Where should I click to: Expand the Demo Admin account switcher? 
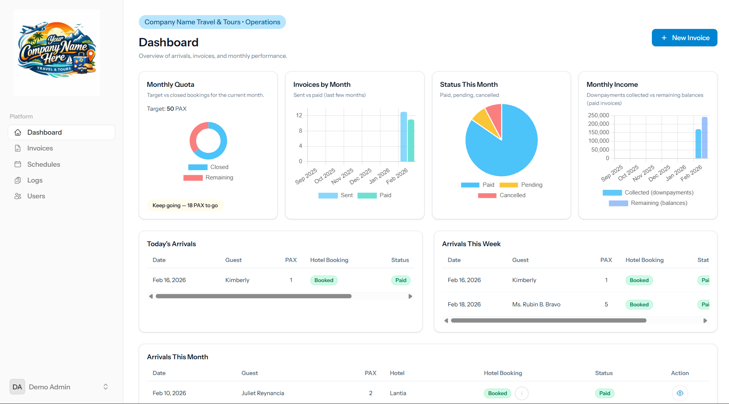(105, 387)
